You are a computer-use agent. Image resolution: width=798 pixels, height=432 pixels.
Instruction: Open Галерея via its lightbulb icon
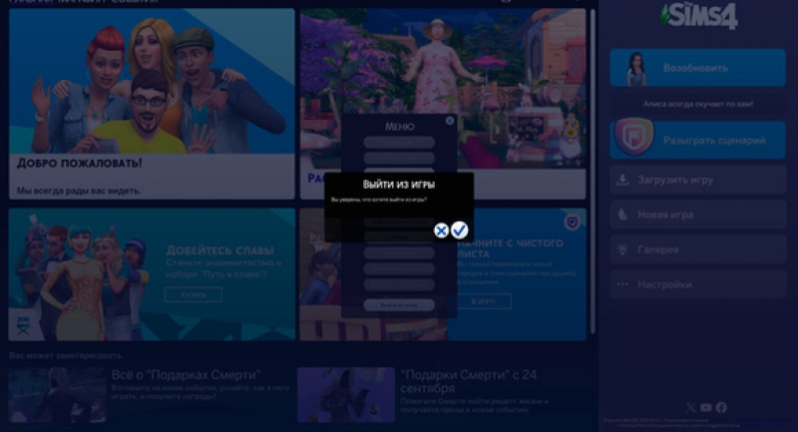click(622, 249)
